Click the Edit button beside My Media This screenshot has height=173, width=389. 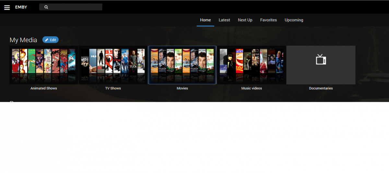coord(51,40)
